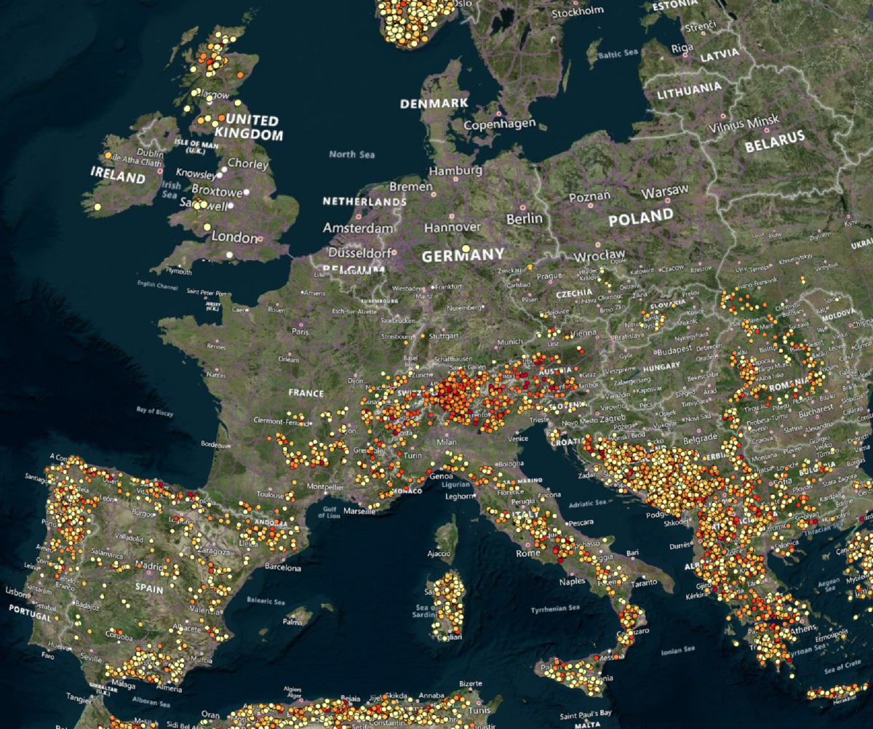873x729 pixels.
Task: Select the Copenhagen map label
Action: (500, 124)
